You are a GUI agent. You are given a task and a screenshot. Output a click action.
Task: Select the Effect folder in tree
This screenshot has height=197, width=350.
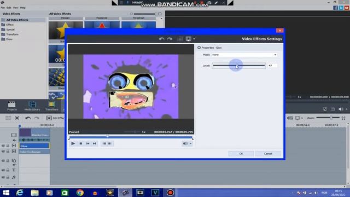click(x=10, y=25)
